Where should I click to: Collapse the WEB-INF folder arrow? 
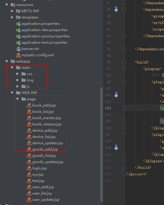click(x=12, y=93)
